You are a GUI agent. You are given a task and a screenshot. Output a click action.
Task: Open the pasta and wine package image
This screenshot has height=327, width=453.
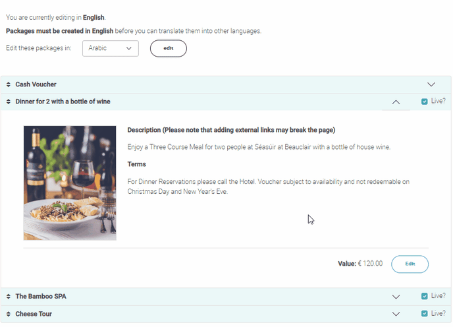(x=70, y=183)
